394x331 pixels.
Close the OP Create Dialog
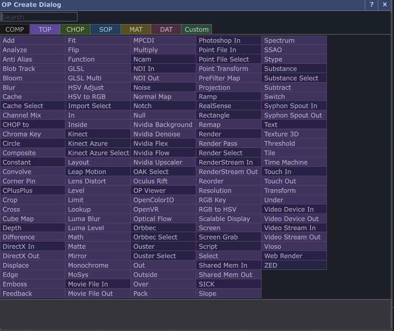tap(385, 5)
